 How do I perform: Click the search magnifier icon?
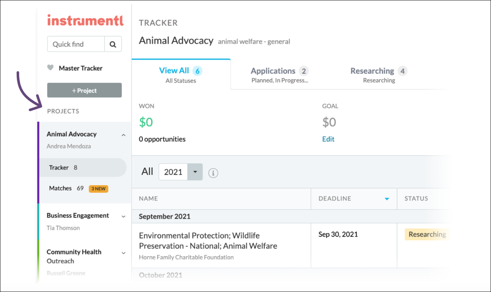point(113,44)
